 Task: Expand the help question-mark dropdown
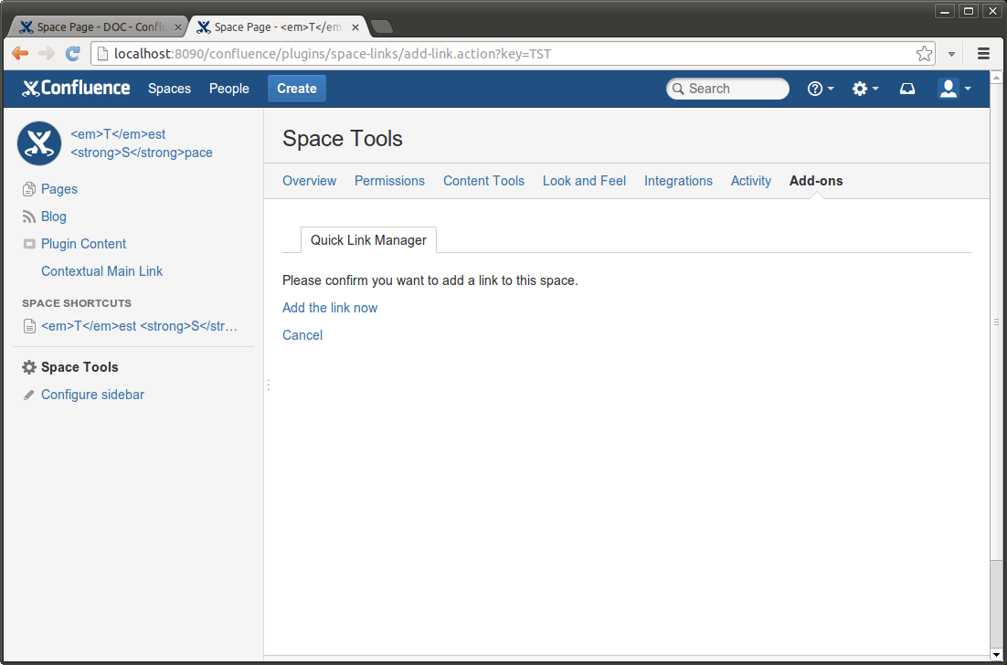click(820, 89)
